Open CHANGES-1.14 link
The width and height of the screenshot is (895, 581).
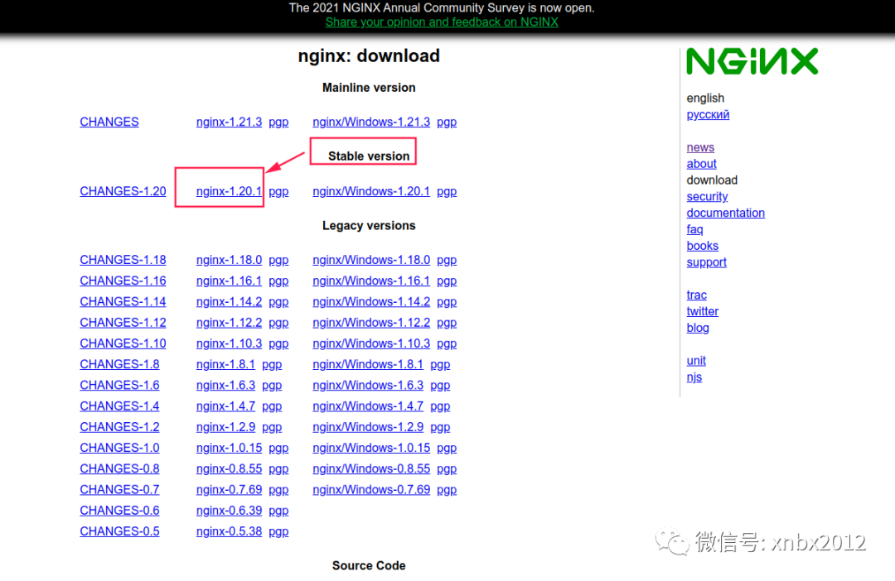123,301
